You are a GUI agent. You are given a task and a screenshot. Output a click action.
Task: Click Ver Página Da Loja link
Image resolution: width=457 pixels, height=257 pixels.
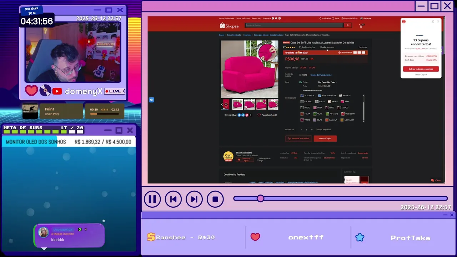tap(264, 160)
